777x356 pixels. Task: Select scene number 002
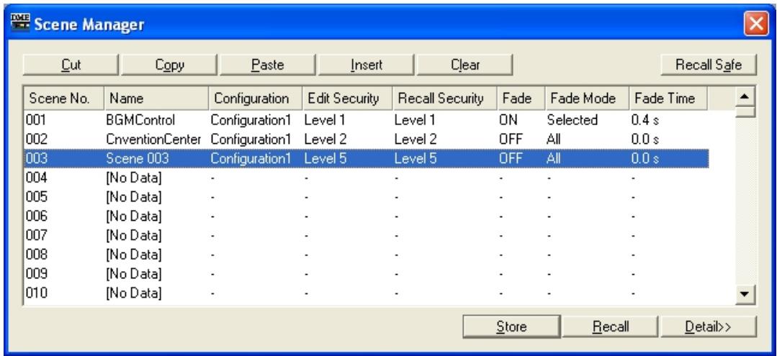(36, 140)
